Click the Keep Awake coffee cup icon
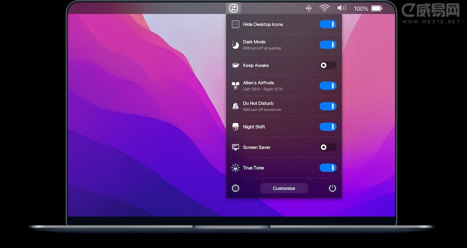467x248 pixels. pos(236,65)
